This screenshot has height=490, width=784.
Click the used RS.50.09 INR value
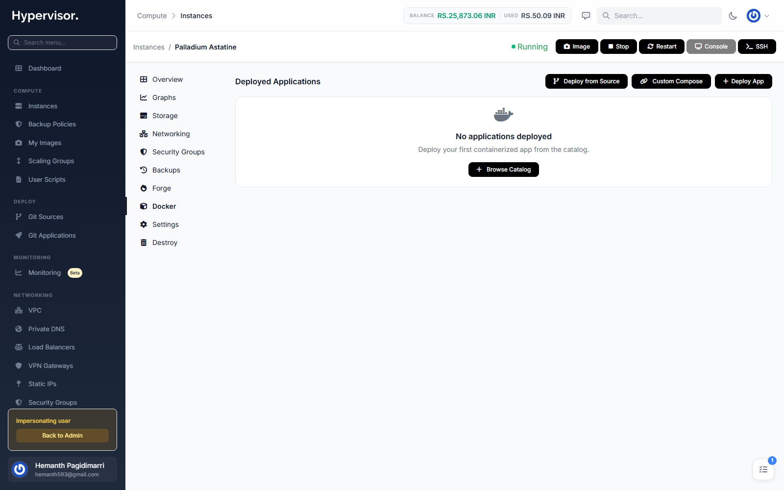pyautogui.click(x=543, y=16)
